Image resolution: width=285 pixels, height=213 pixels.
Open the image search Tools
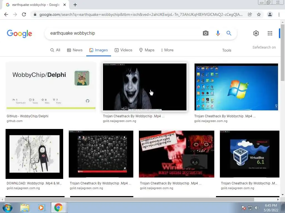coord(227,50)
